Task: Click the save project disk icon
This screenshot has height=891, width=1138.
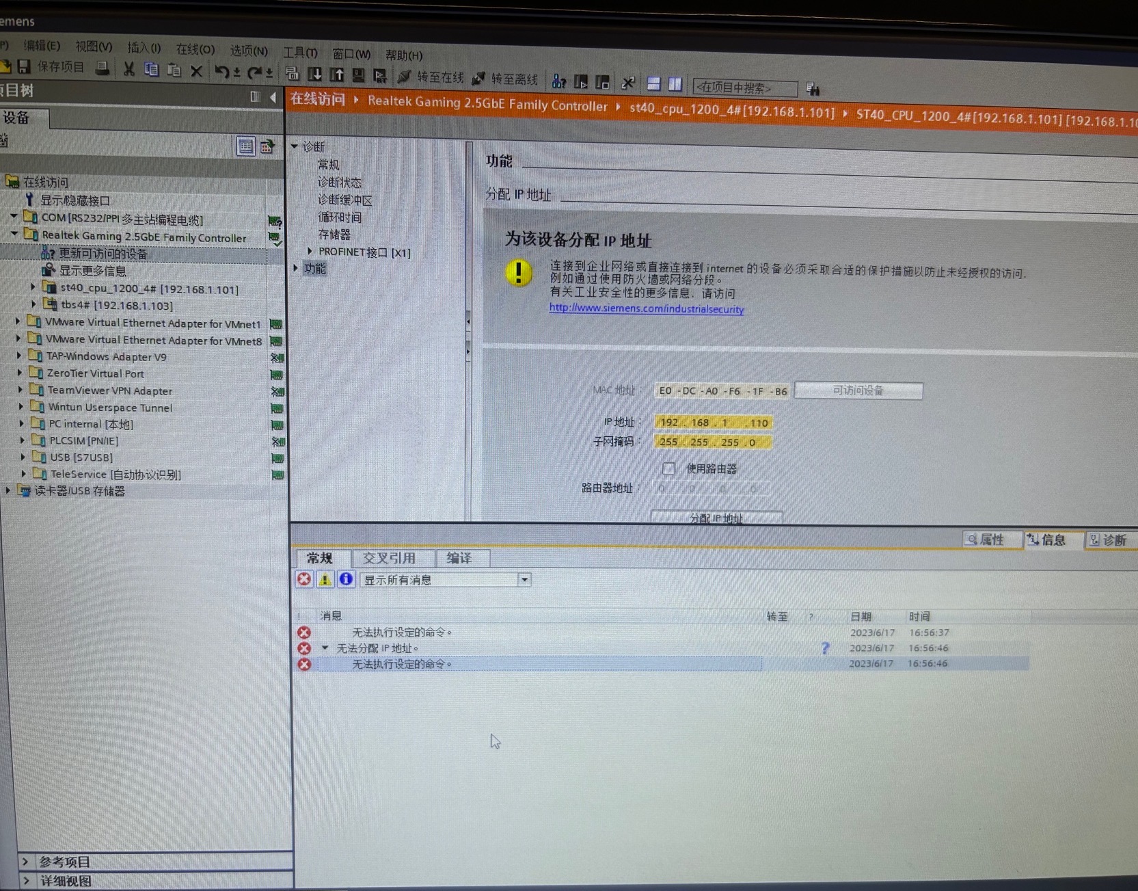Action: [24, 66]
